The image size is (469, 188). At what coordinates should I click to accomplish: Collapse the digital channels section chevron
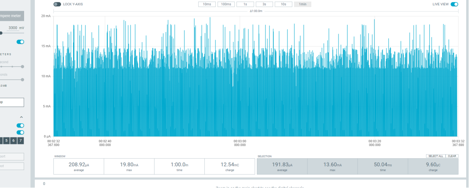click(21, 117)
